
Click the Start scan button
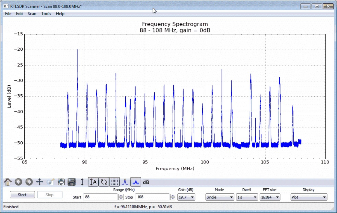pyautogui.click(x=22, y=195)
